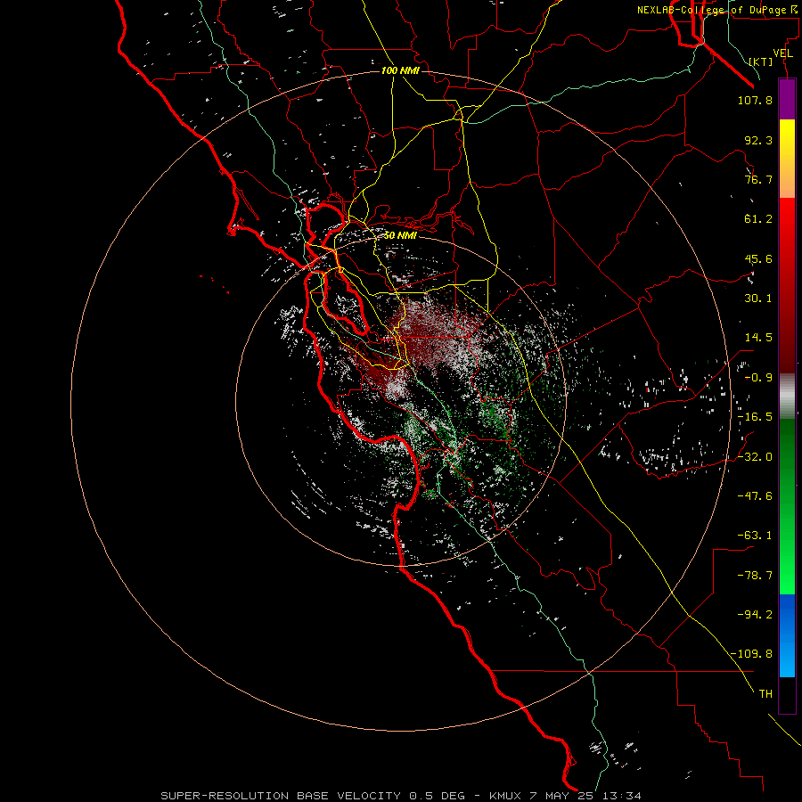This screenshot has width=802, height=802.
Task: Click the 61.2 legend value
Action: 758,219
